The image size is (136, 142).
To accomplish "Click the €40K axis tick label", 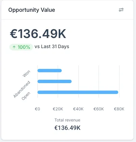I will 78,109.
